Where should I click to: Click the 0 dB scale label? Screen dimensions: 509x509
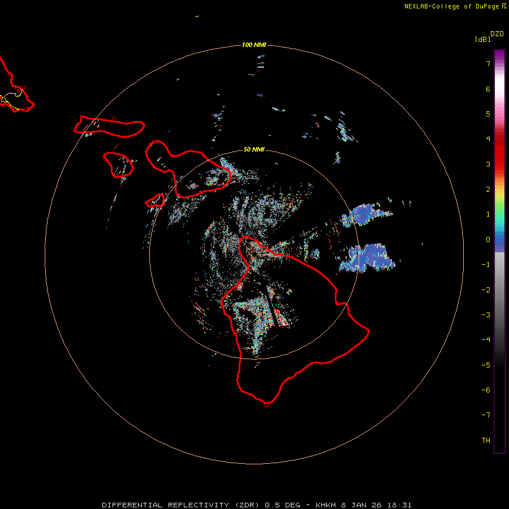click(x=488, y=240)
